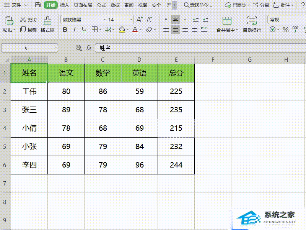Viewport: 306px width, 230px height.
Task: Toggle bold formatting on selected cells
Action: [x=65, y=30]
